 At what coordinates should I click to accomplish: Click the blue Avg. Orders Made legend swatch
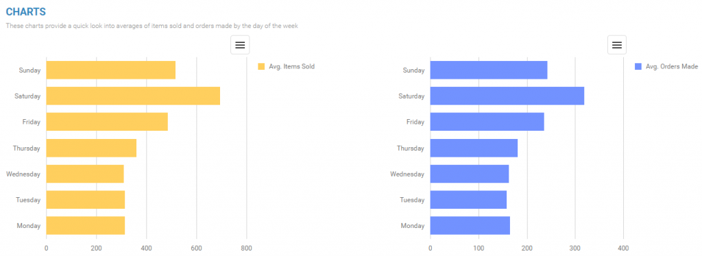coord(638,66)
